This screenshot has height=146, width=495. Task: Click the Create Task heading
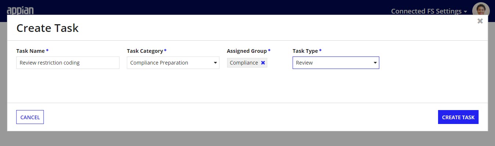pos(47,28)
